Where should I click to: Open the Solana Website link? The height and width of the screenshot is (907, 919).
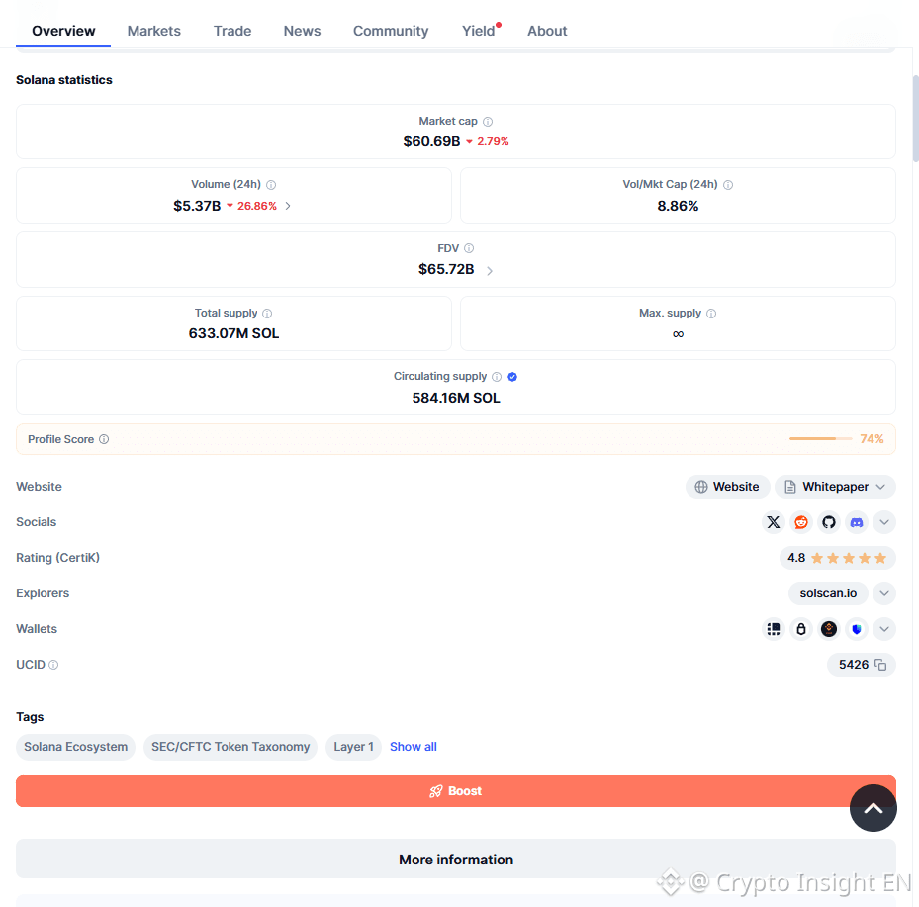click(x=727, y=487)
